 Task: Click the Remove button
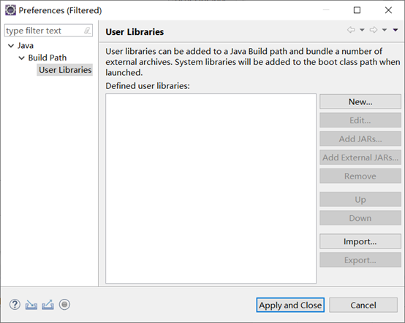pyautogui.click(x=360, y=176)
